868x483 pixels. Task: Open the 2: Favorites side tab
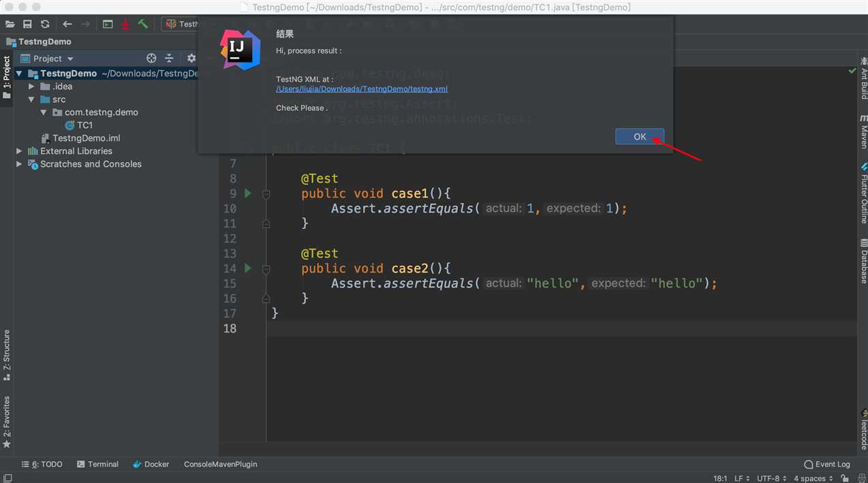7,422
